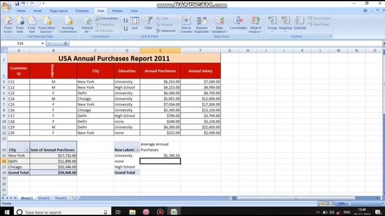This screenshot has width=385, height=216.
Task: Click the Excel taskbar icon
Action: [174, 212]
